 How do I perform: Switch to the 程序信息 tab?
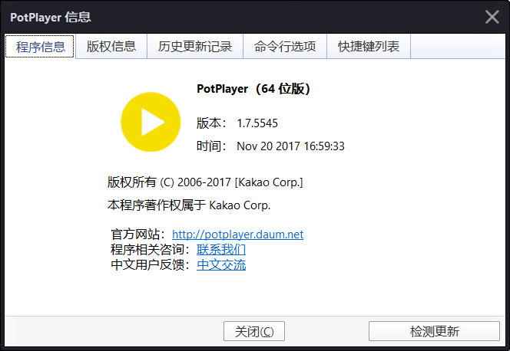pyautogui.click(x=40, y=47)
